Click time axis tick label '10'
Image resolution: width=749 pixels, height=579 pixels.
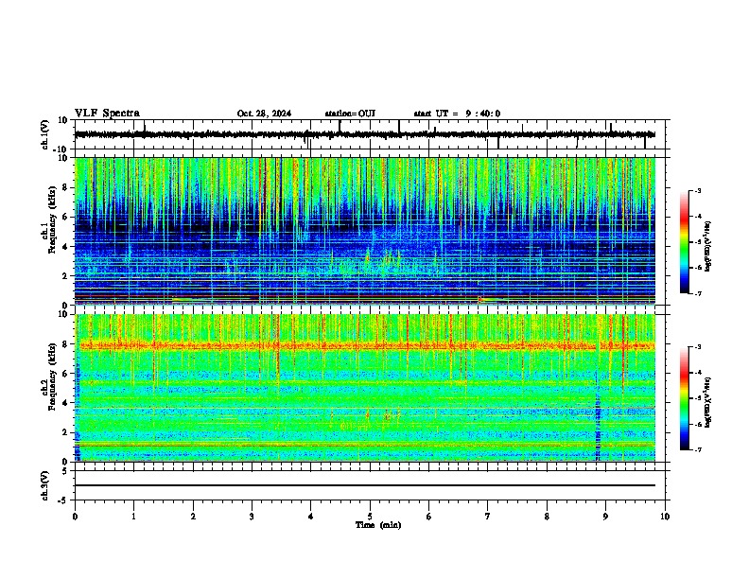coord(665,517)
